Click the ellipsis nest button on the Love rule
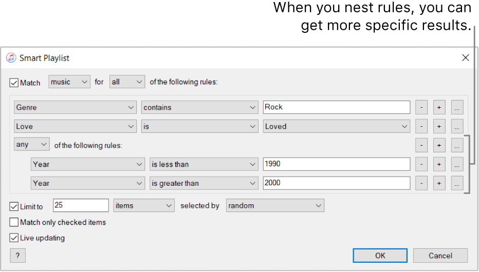The height and width of the screenshot is (272, 479). (x=457, y=126)
